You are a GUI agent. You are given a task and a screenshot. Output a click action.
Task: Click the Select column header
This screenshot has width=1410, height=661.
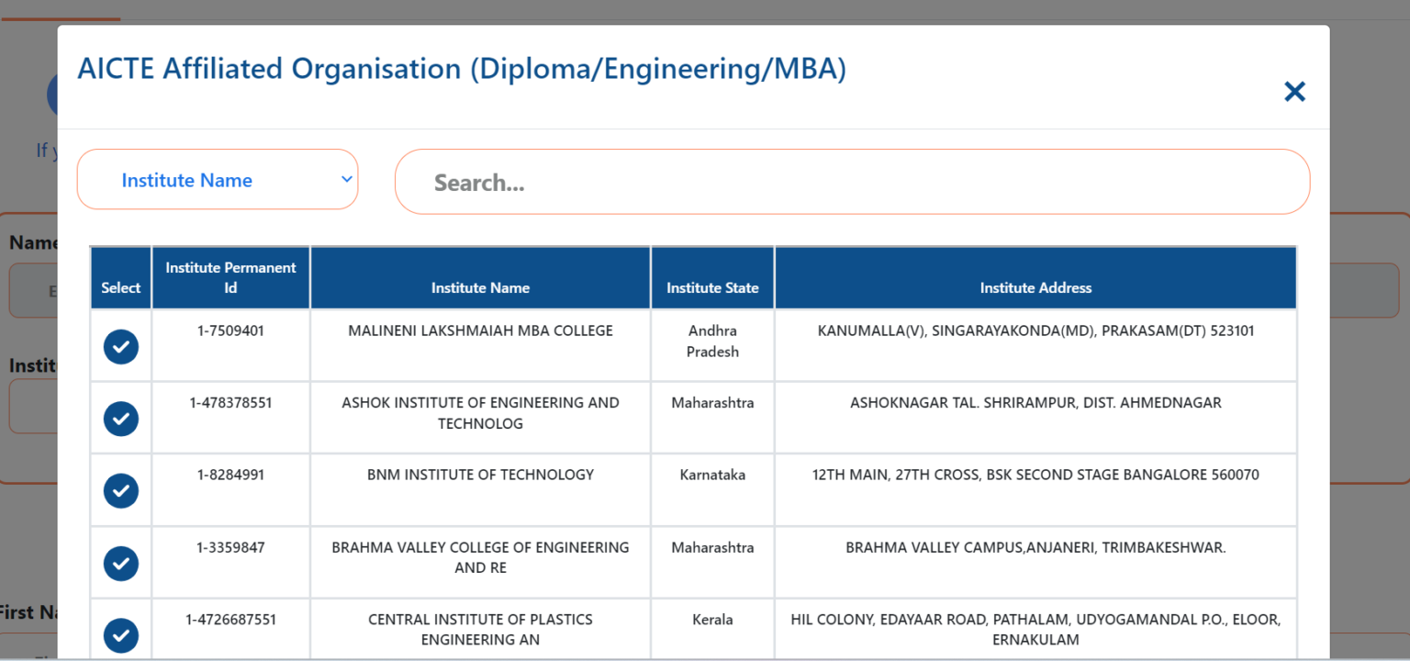[120, 287]
